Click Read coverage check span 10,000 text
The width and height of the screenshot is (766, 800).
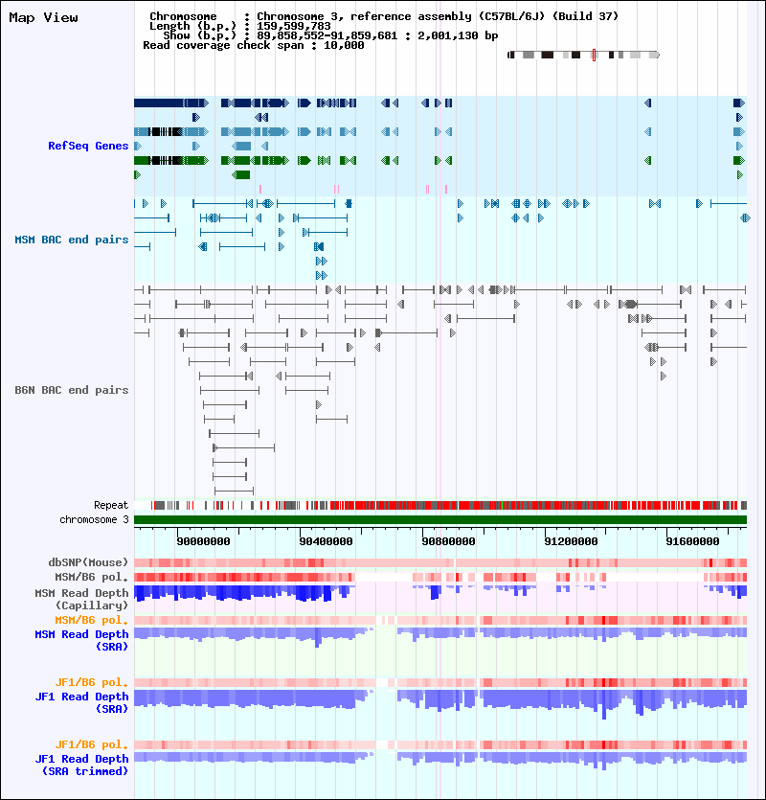tap(254, 45)
